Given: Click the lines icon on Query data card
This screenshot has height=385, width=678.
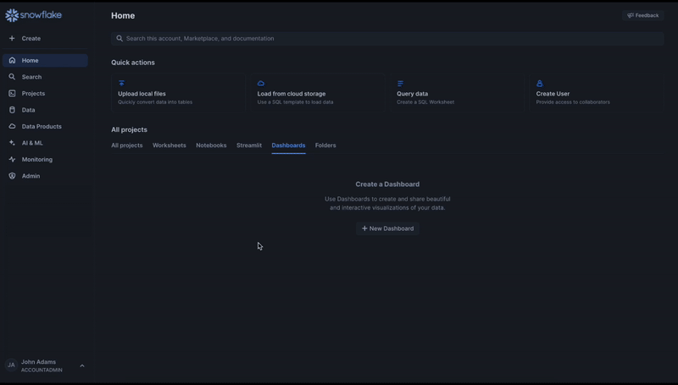Looking at the screenshot, I should click(x=400, y=83).
